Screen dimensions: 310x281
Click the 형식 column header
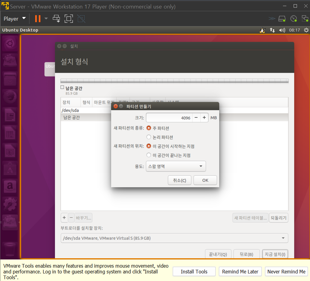(x=86, y=102)
